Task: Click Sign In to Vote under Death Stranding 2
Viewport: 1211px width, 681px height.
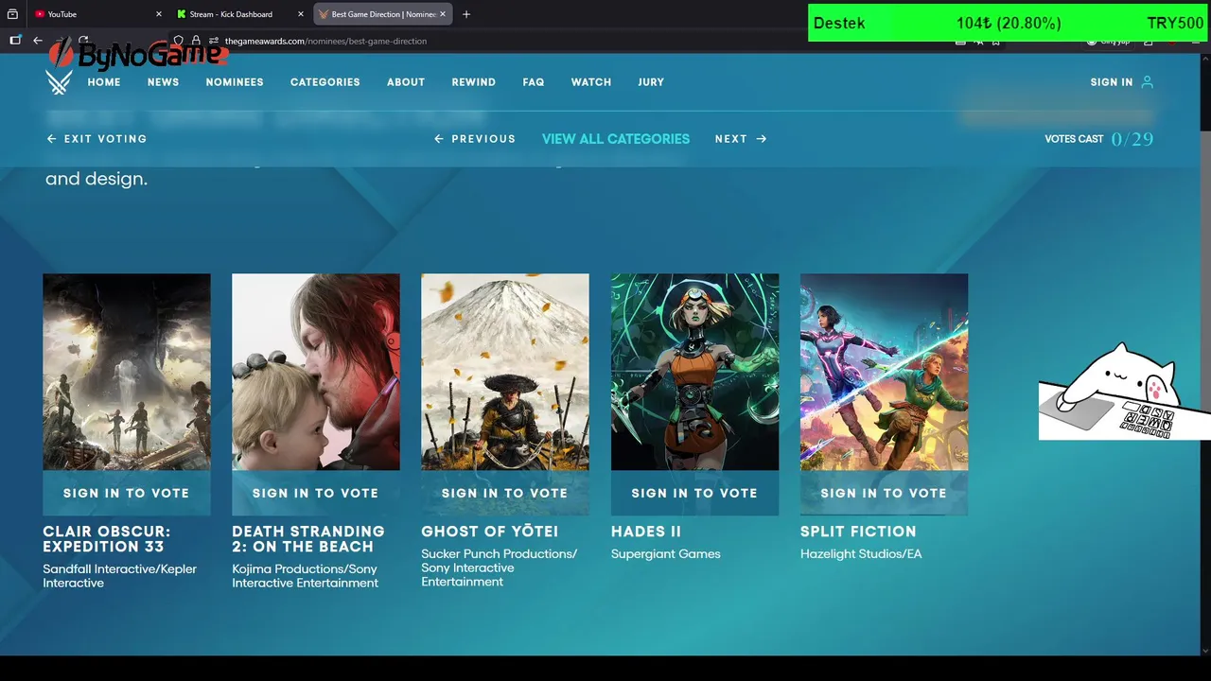Action: tap(316, 493)
